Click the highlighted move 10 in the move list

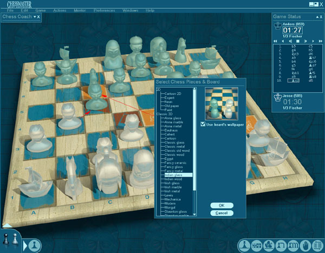pos(294,81)
